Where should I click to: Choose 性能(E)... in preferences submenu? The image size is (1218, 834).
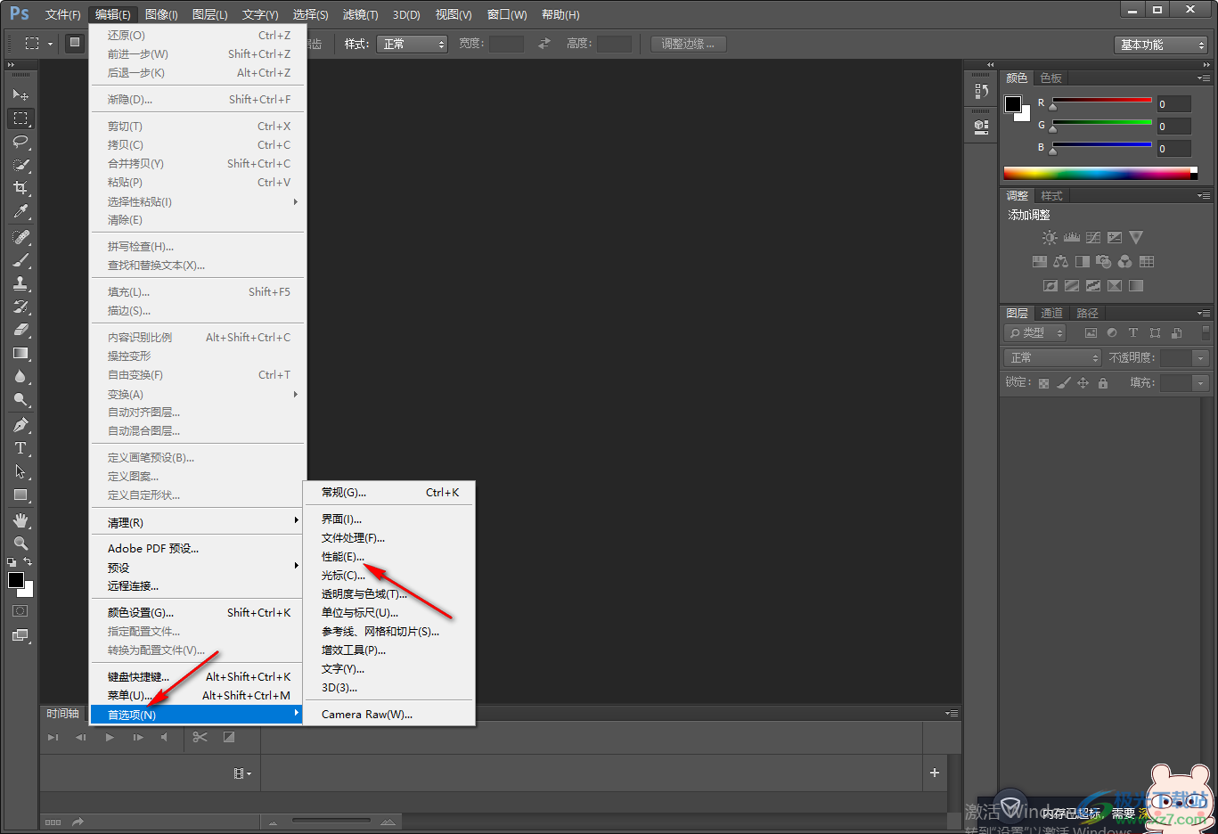coord(389,556)
